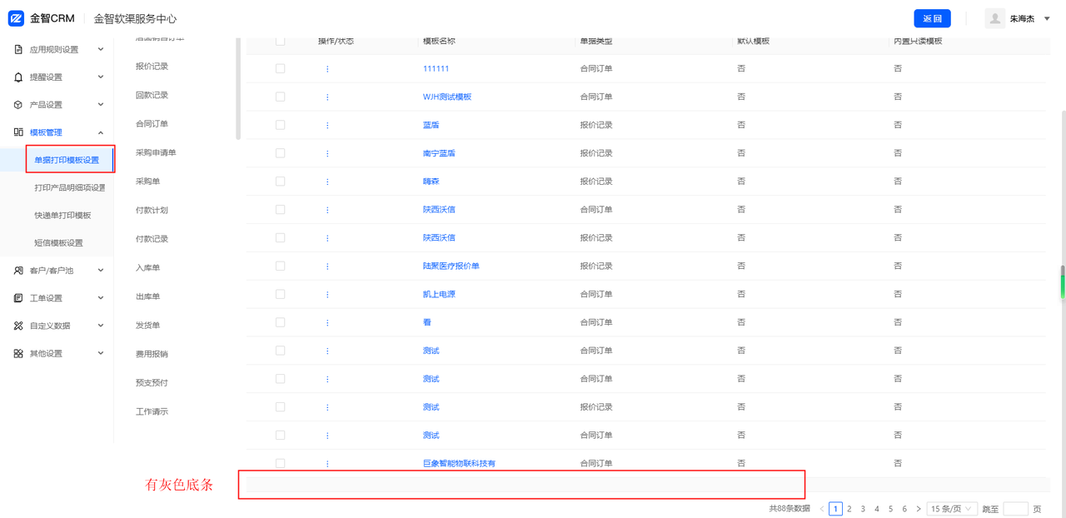Open the three-dot menu for 蓝盾 row

(x=327, y=125)
